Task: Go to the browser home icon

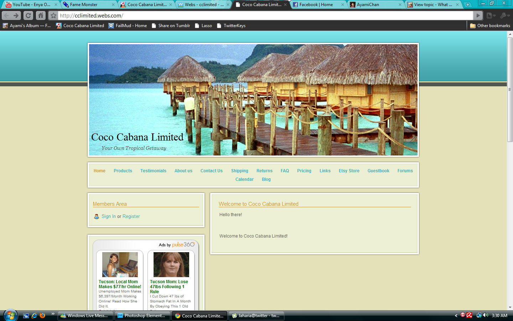Action: [x=41, y=16]
